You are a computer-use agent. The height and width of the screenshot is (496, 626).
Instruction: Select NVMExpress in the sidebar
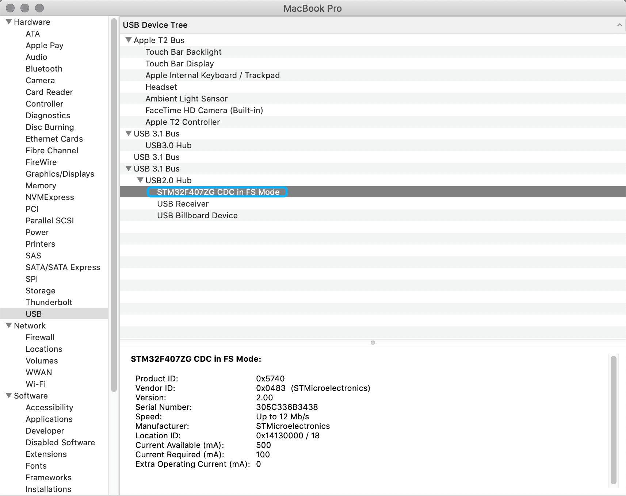pyautogui.click(x=50, y=197)
